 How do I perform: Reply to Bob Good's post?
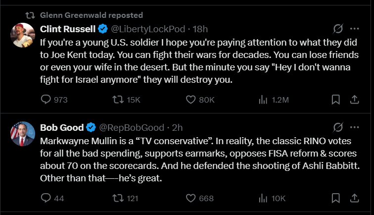coord(46,198)
